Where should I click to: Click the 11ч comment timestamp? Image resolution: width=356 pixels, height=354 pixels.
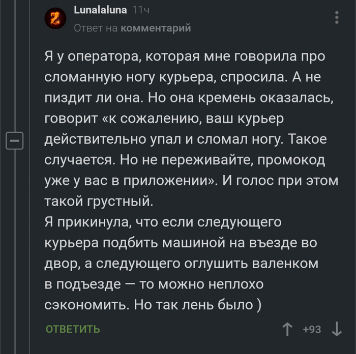pyautogui.click(x=140, y=10)
